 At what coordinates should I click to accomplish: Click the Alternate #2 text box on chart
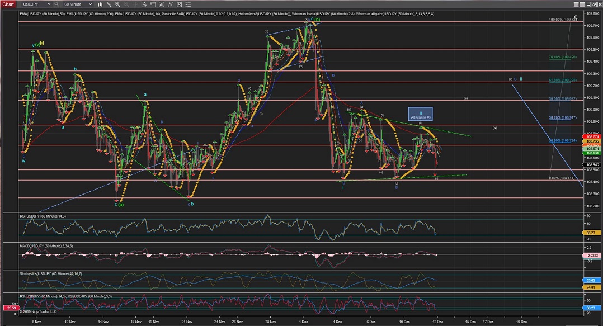tap(421, 115)
